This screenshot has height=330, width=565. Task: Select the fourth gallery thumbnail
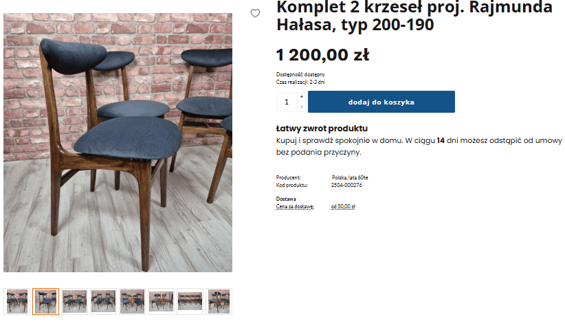(103, 302)
